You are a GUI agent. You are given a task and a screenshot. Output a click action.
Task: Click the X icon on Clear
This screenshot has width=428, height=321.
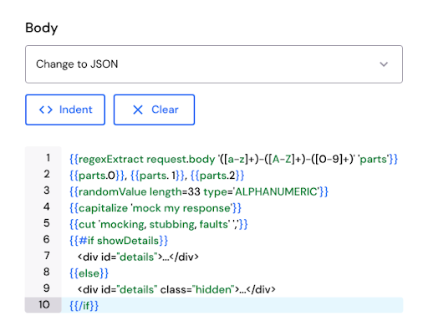pyautogui.click(x=138, y=110)
